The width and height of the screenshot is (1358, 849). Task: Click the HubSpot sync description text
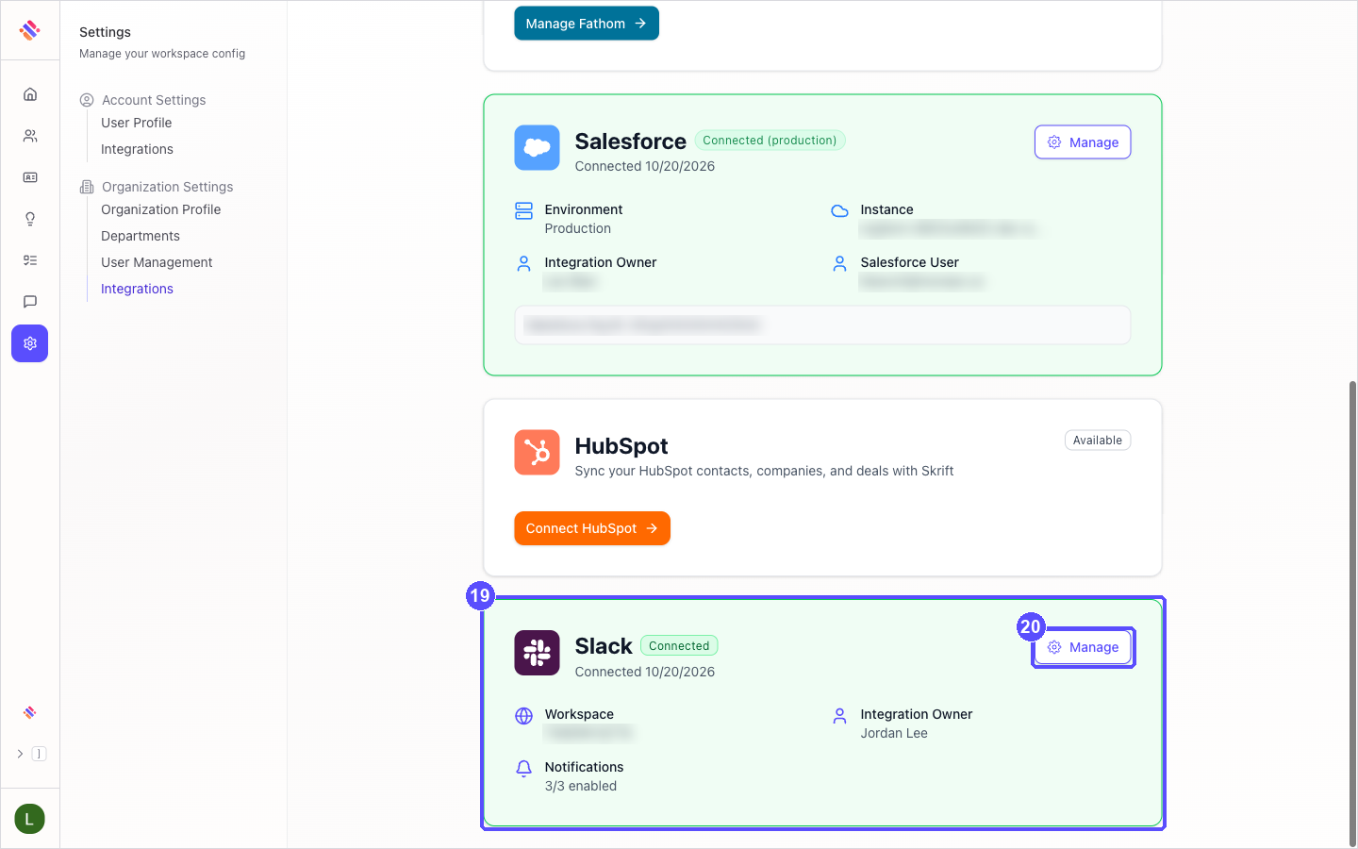point(764,471)
